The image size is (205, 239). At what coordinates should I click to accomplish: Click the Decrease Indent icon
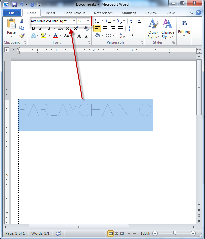133,21
